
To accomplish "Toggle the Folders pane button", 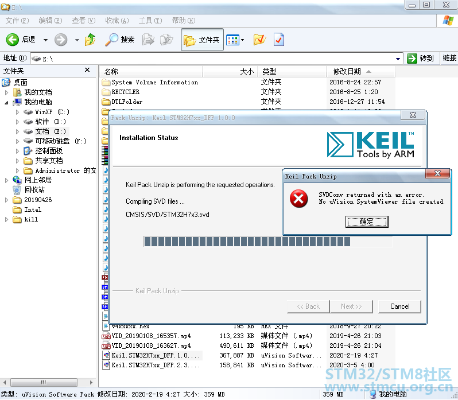I will pyautogui.click(x=202, y=40).
